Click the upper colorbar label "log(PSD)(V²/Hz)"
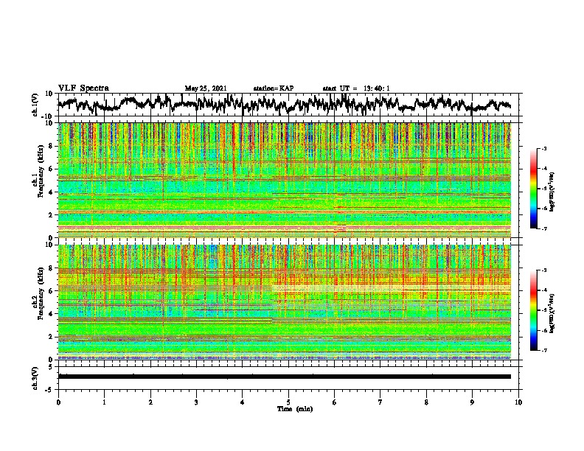Screen dimensions: 584x451 pyautogui.click(x=552, y=192)
